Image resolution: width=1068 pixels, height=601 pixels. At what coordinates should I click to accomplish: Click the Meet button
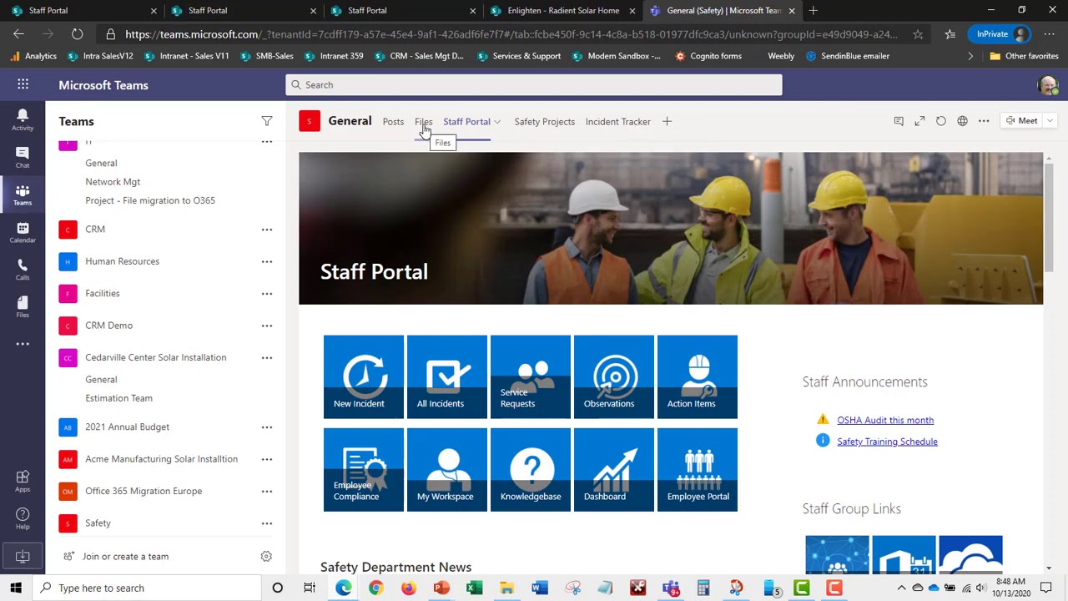[x=1021, y=121]
